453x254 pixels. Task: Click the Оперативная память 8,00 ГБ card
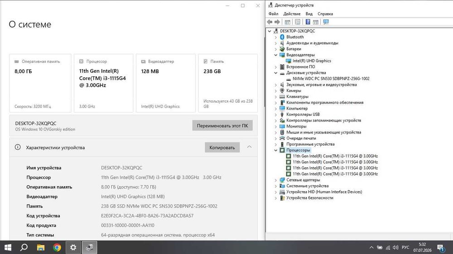pyautogui.click(x=40, y=83)
